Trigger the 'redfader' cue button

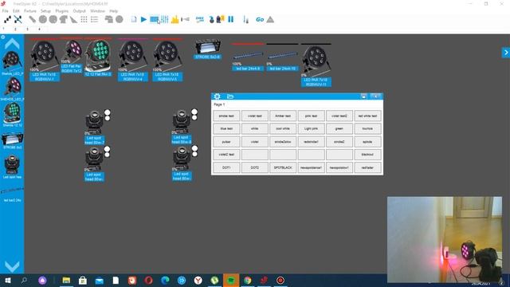pos(367,167)
